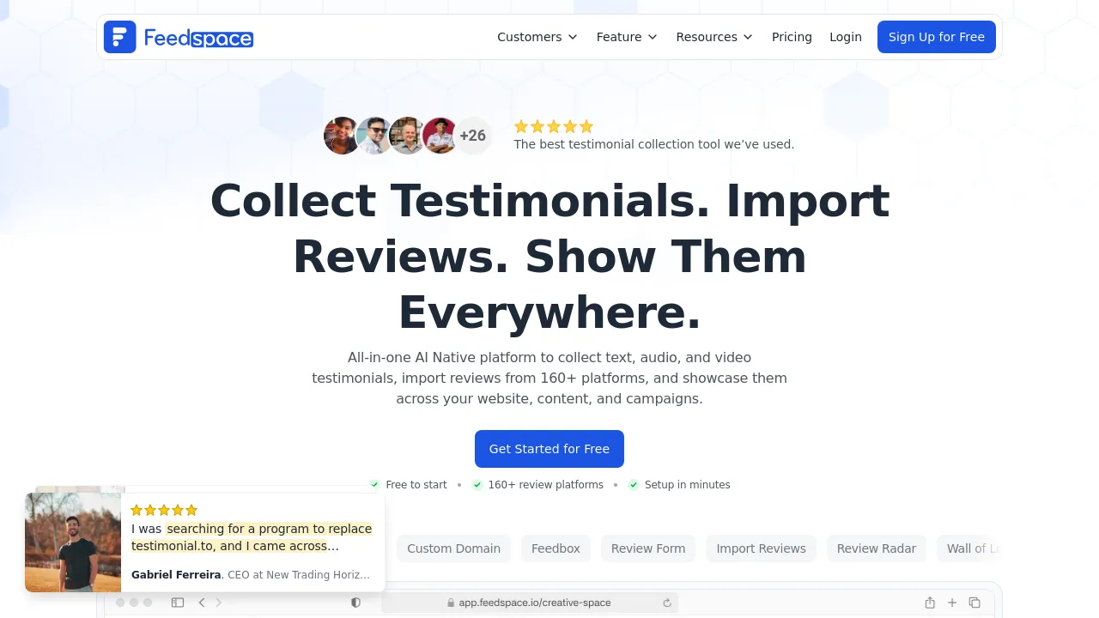Screen dimensions: 1099x618
Task: Open the Resources dropdown menu
Action: [714, 37]
